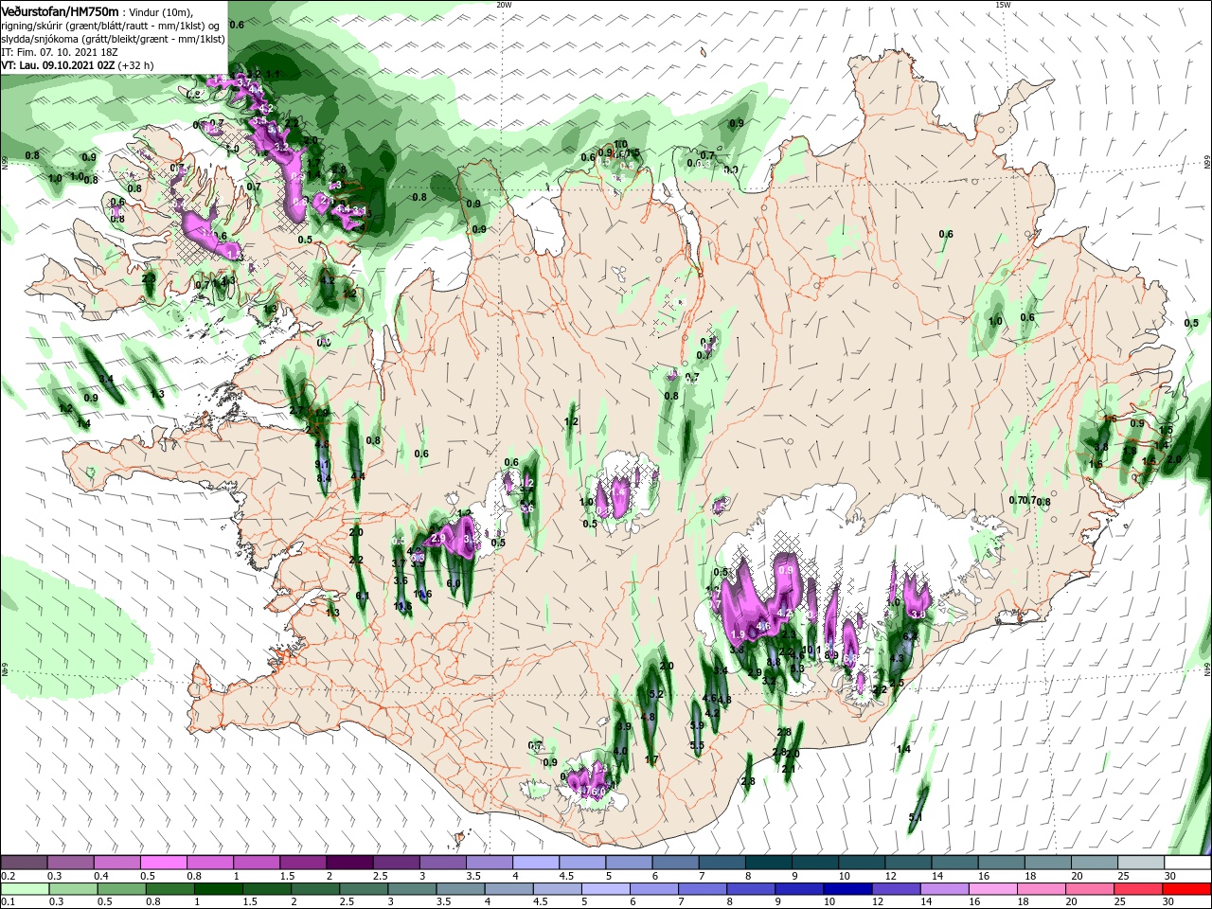The height and width of the screenshot is (909, 1212).
Task: Click the bright red 30 mm rain swatch
Action: (x=1187, y=888)
